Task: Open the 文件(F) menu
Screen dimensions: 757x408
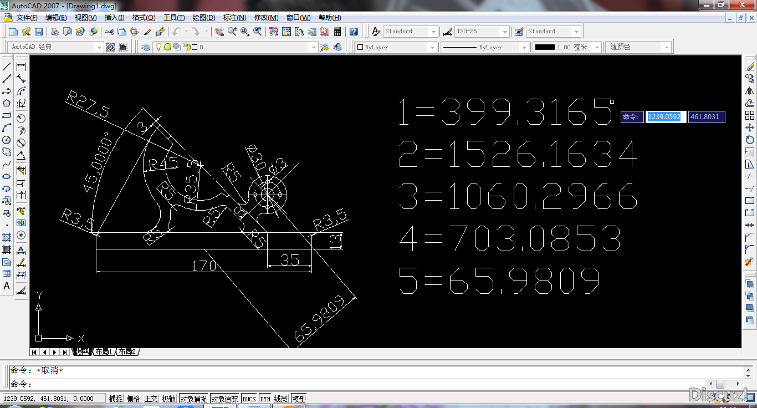Action: 27,18
